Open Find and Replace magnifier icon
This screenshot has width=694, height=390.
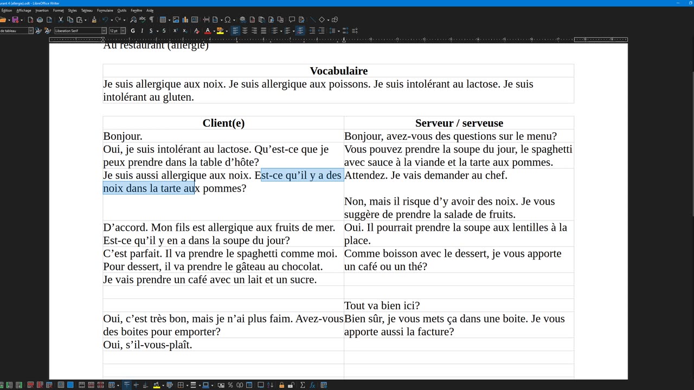tap(133, 20)
